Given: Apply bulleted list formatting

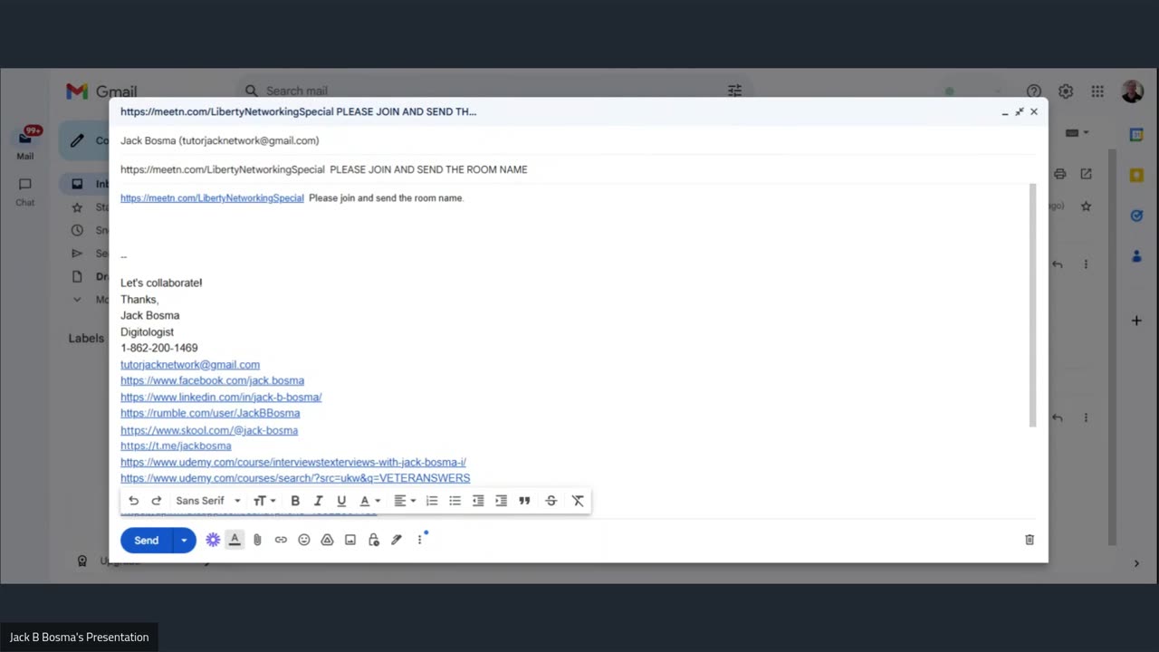Looking at the screenshot, I should coord(455,501).
